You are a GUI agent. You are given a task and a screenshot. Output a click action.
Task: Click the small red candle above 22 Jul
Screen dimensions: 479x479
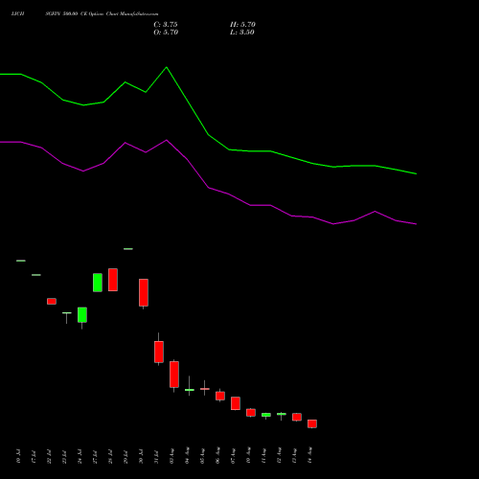pos(52,301)
